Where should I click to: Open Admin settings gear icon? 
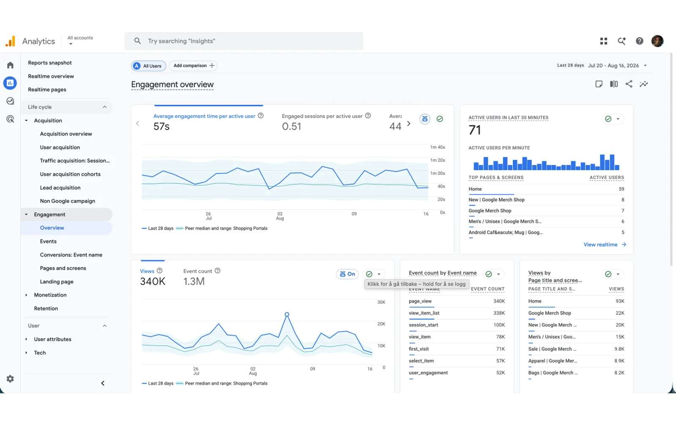pyautogui.click(x=10, y=379)
